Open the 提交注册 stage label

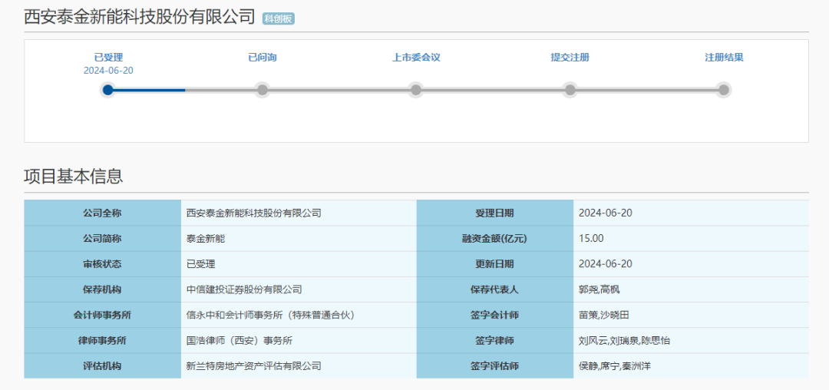click(570, 58)
